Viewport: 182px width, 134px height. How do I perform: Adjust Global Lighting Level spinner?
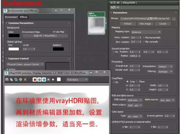(34, 49)
